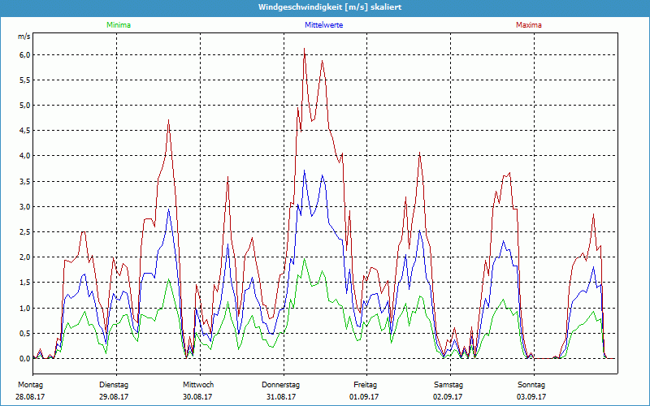Click the 'Sonntag' day label
Screen dimensions: 650x406
pos(531,385)
